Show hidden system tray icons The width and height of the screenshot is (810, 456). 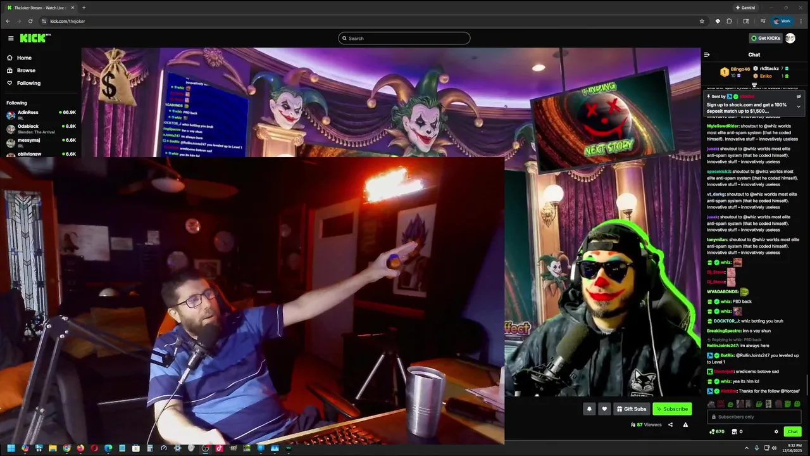(747, 448)
